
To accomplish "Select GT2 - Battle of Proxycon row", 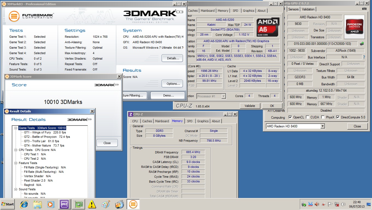I will (47, 137).
